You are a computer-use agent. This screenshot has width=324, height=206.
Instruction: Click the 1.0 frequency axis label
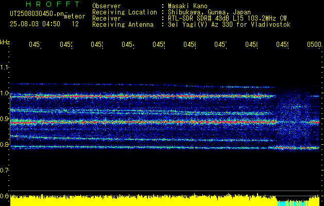4,93
